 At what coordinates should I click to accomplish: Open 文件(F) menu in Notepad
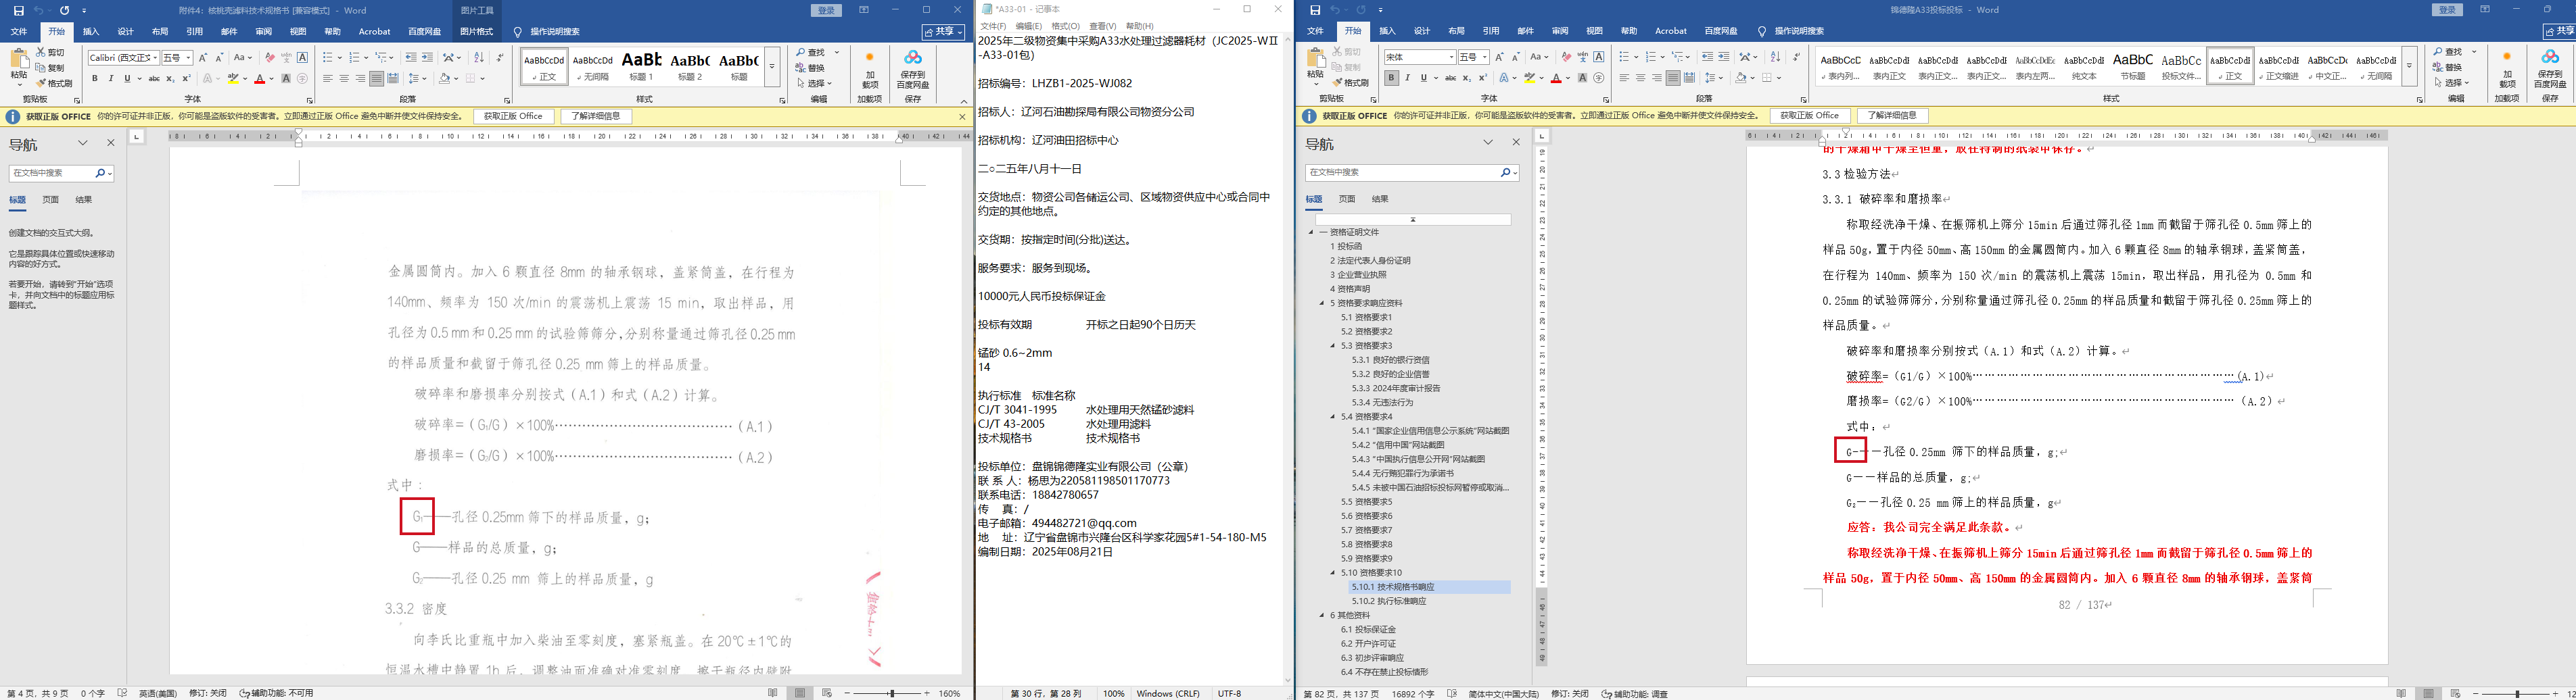(993, 26)
